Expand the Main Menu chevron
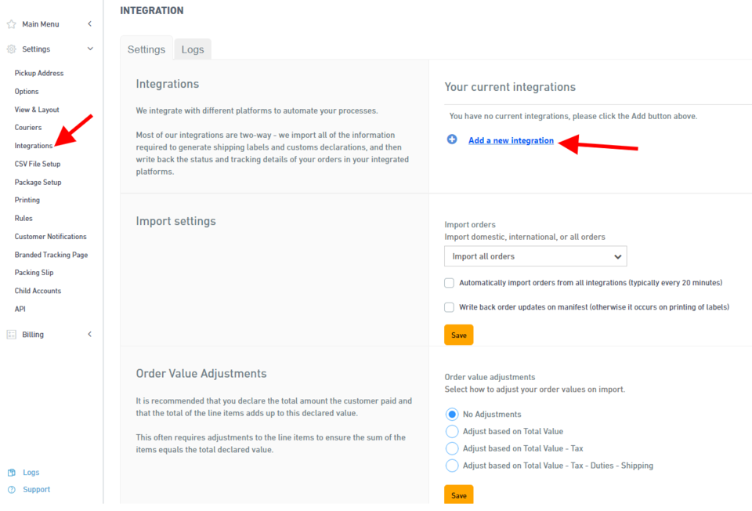 pyautogui.click(x=90, y=24)
